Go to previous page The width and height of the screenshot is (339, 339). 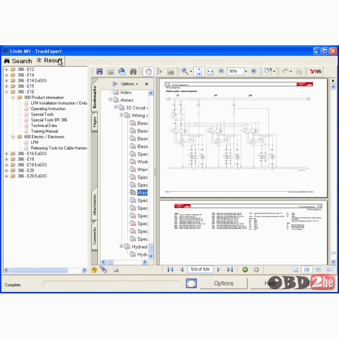click(x=182, y=269)
